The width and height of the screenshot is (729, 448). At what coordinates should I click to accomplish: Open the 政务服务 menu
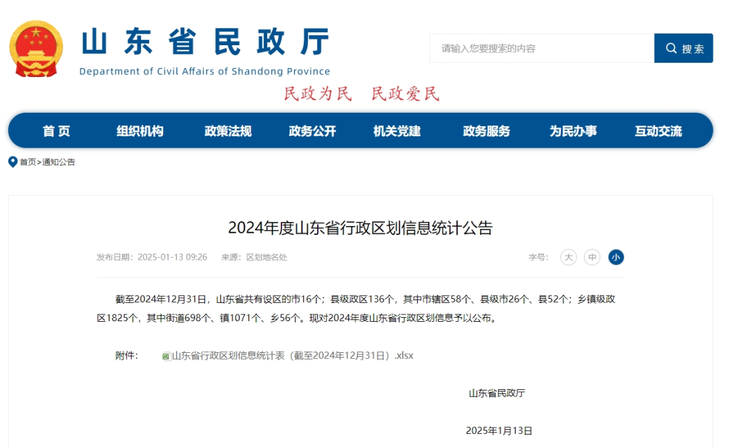(x=486, y=131)
